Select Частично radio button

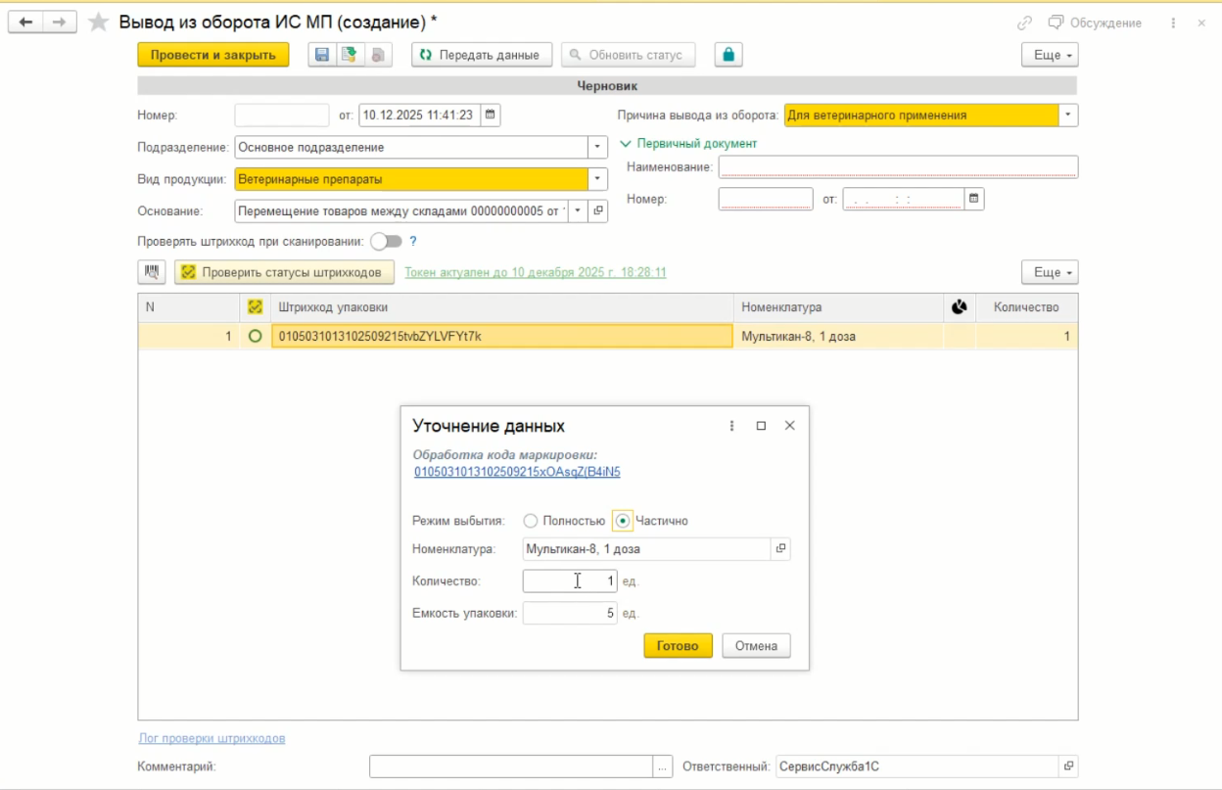623,521
